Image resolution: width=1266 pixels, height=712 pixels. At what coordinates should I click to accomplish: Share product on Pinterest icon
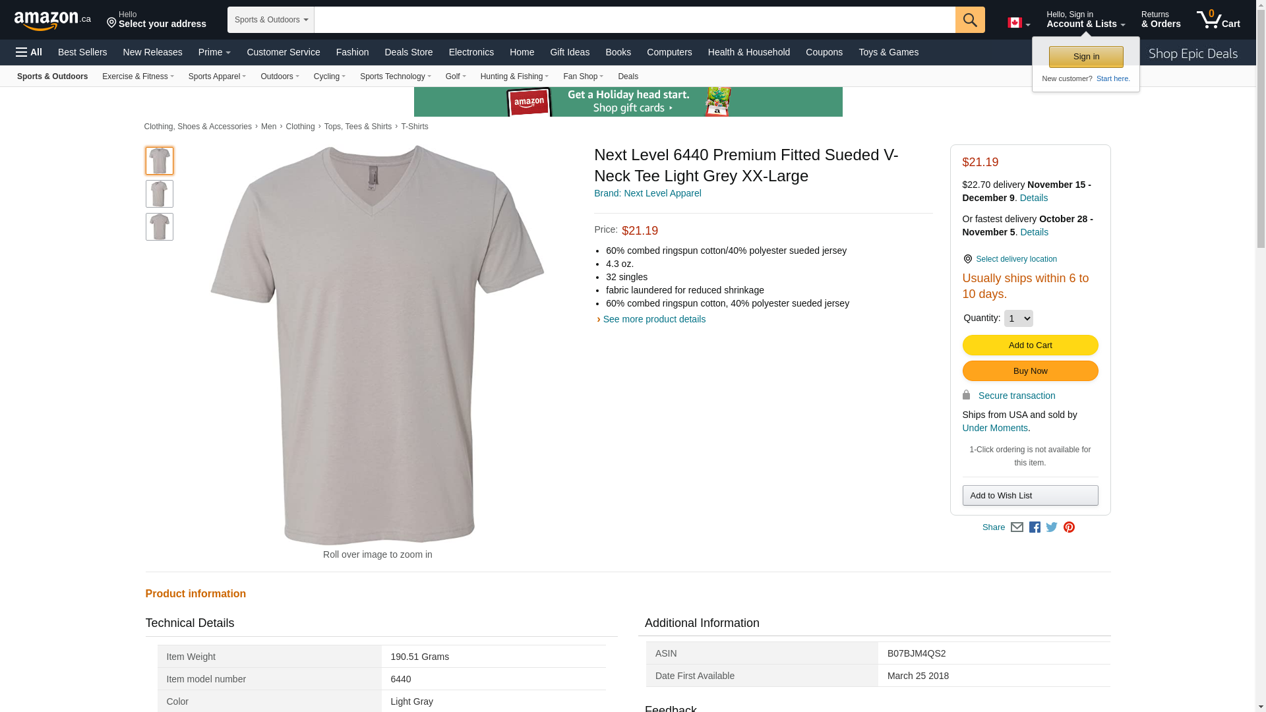pyautogui.click(x=1069, y=527)
